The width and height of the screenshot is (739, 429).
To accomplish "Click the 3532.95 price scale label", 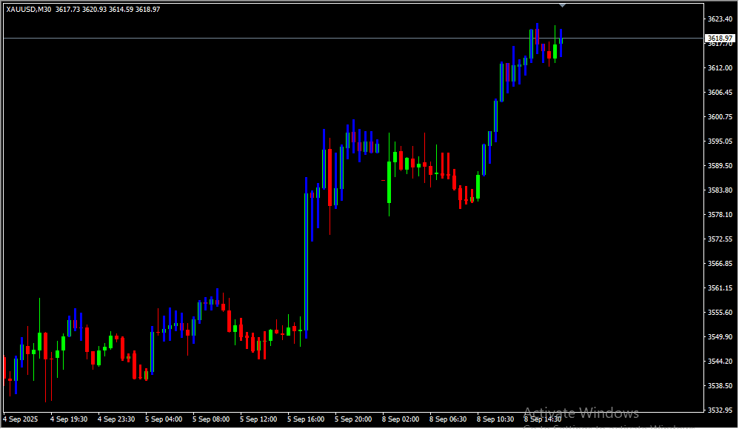I will pos(720,410).
